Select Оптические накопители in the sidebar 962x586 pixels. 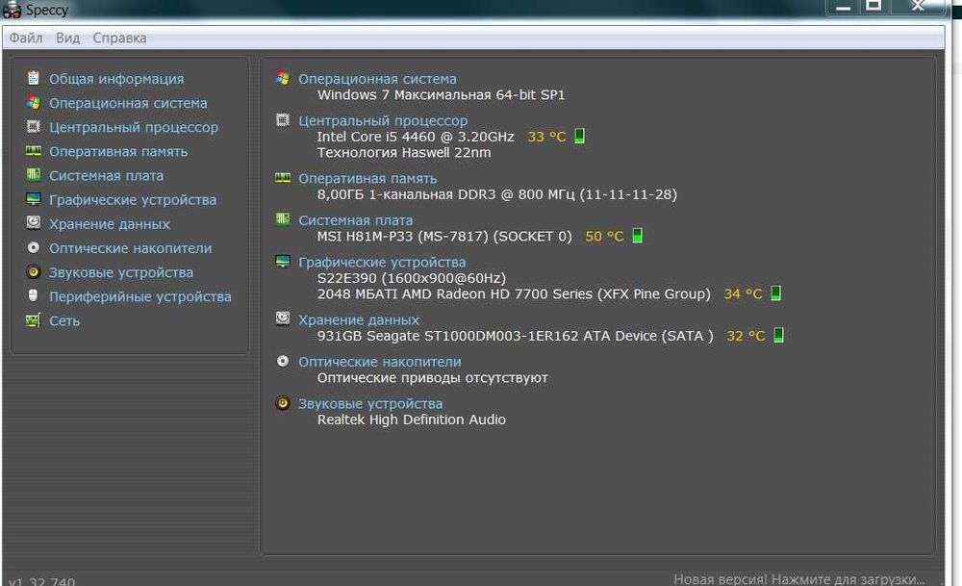[131, 248]
